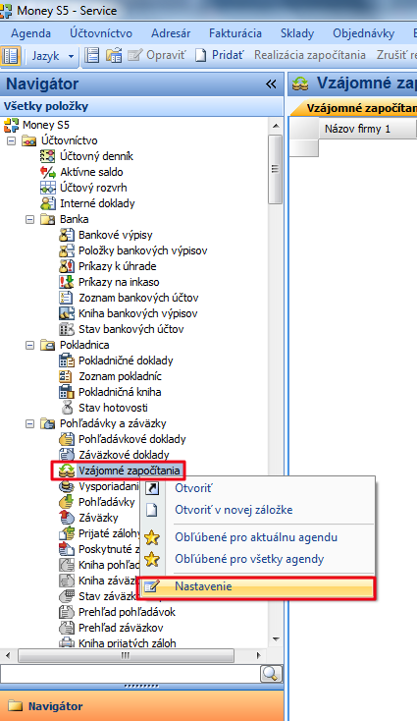Viewport: 417px width, 721px height.
Task: Click the Názov firmy 1 column header
Action: click(368, 129)
